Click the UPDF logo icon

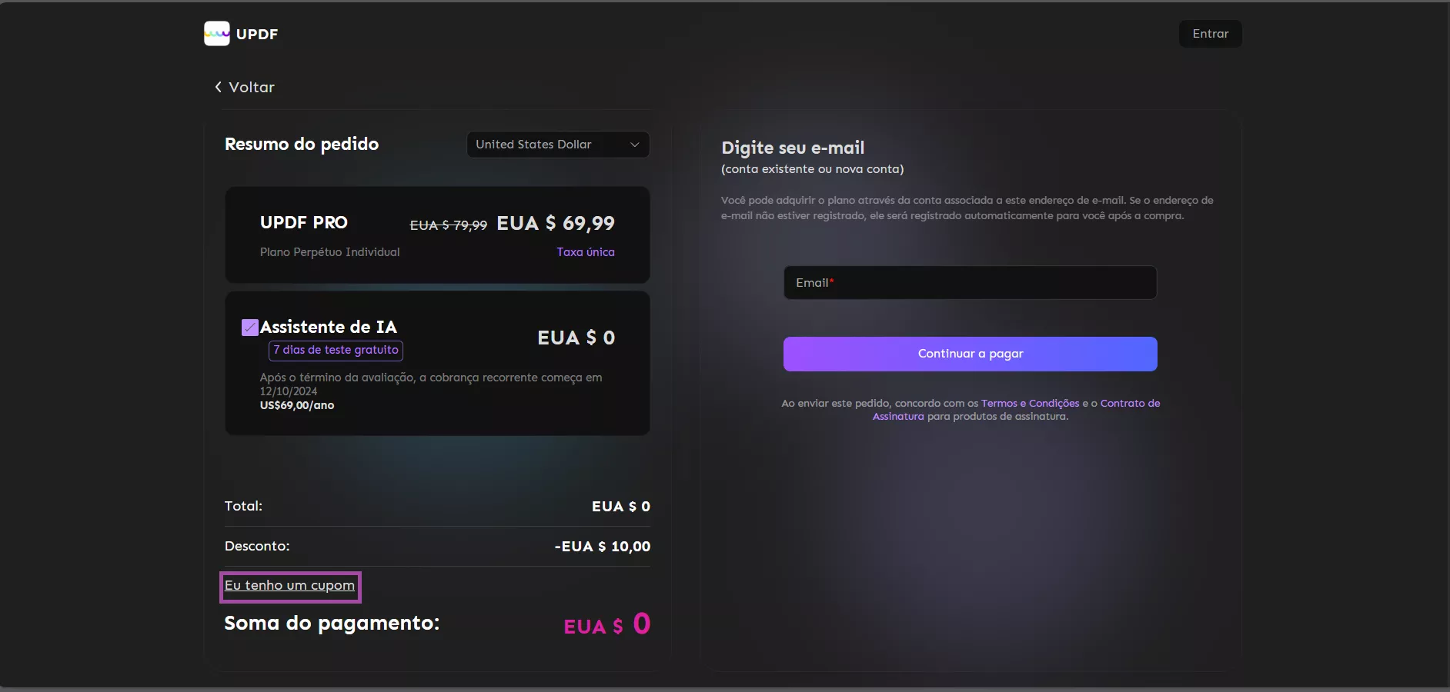point(216,34)
